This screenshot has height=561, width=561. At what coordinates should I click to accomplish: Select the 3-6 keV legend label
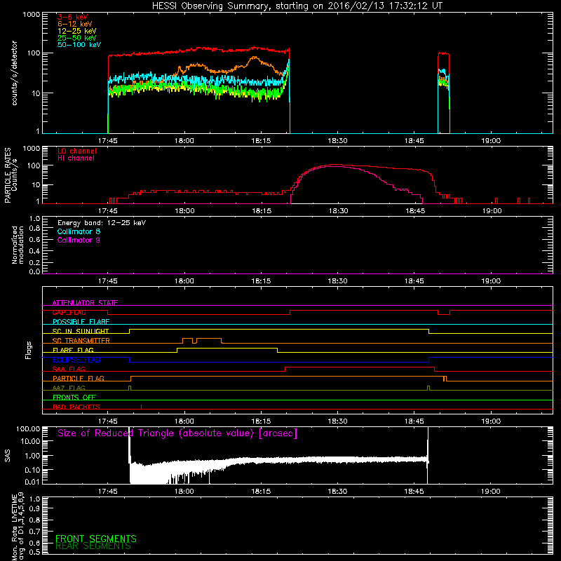(73, 17)
